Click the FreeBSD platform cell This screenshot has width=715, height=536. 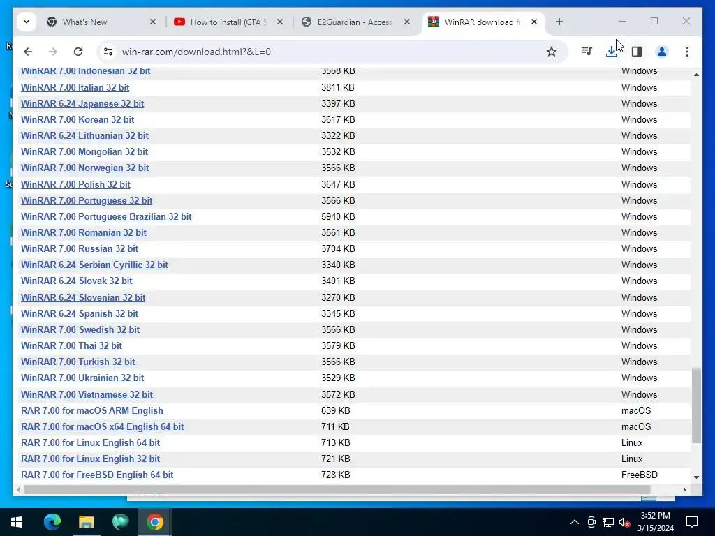640,475
